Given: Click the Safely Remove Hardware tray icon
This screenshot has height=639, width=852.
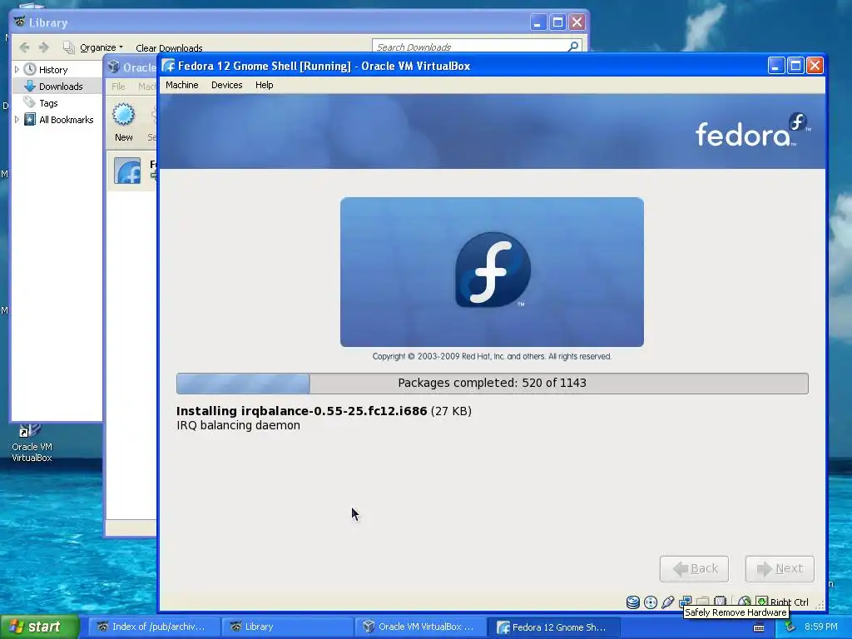Looking at the screenshot, I should 790,627.
